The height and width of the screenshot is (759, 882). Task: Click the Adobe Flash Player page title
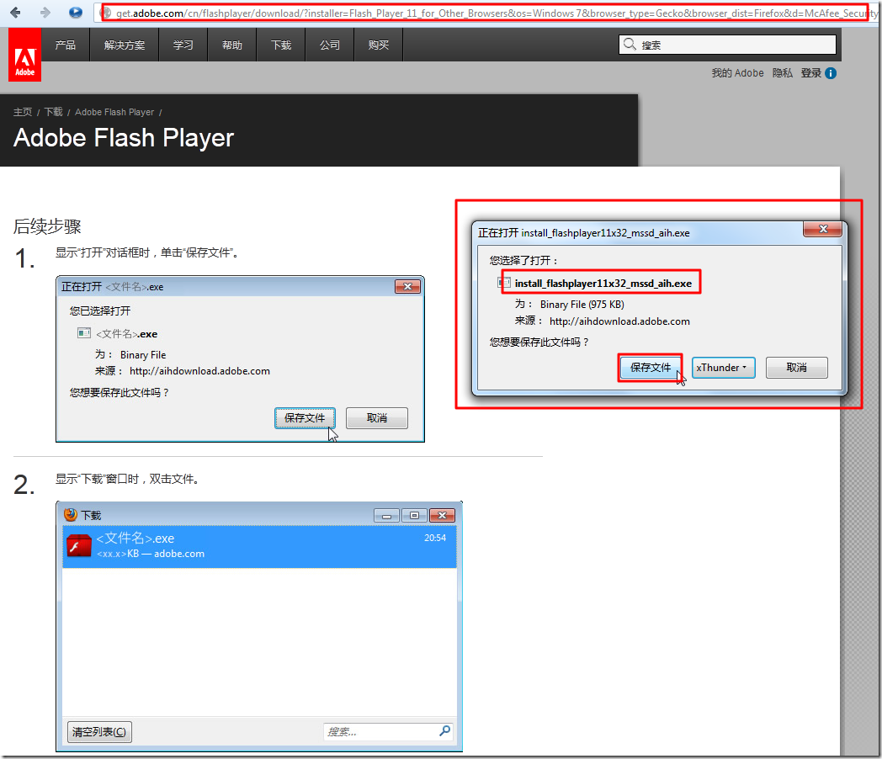point(124,138)
